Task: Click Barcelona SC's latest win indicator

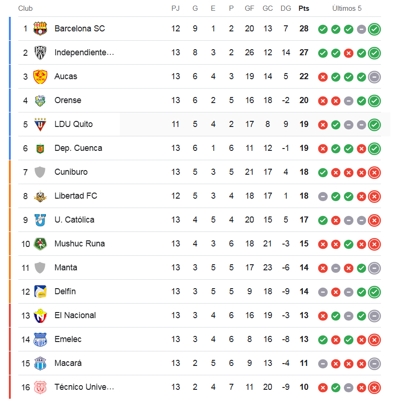Action: coord(374,29)
